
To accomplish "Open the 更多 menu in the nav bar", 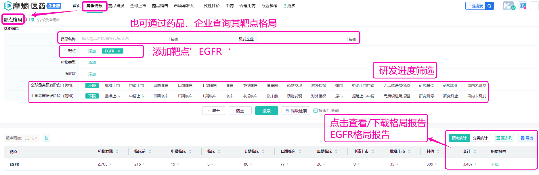I will tap(289, 6).
